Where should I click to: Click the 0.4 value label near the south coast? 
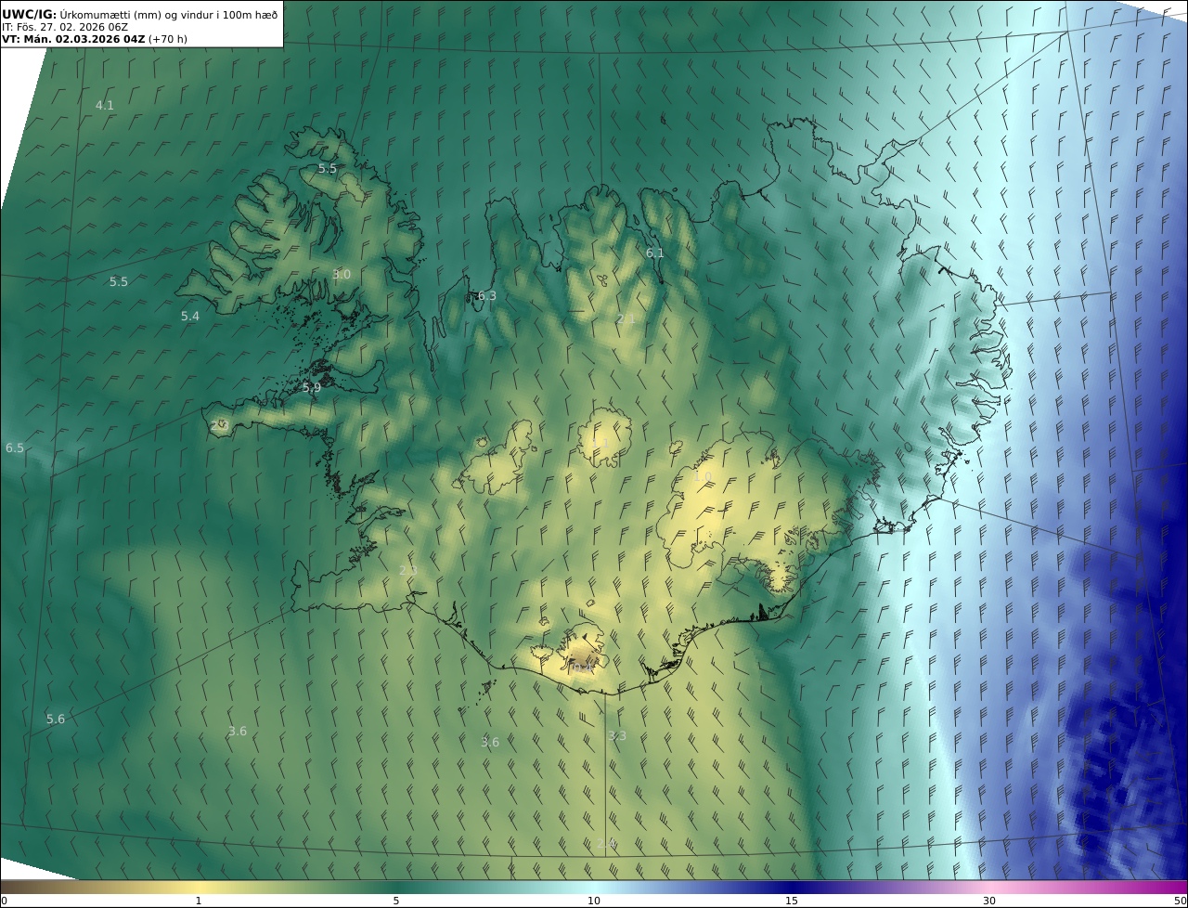580,667
